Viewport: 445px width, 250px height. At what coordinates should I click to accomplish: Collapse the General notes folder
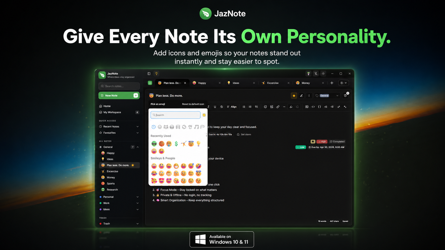point(138,147)
